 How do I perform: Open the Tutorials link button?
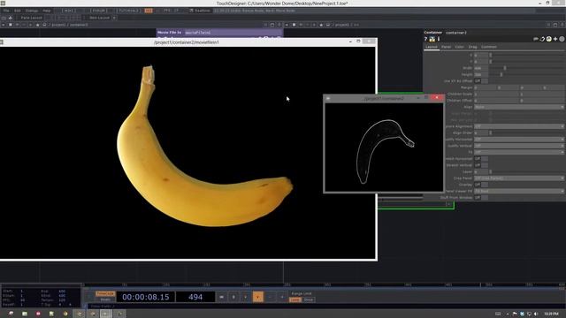click(x=129, y=11)
